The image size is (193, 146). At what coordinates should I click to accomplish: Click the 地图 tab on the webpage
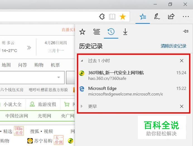(x=6, y=65)
